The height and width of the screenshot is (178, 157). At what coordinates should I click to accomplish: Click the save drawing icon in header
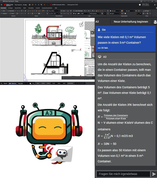click(x=30, y=5)
